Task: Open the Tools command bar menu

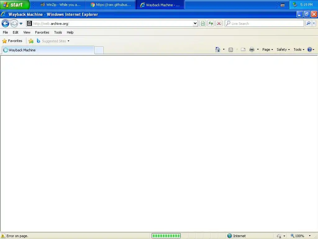Action: tap(299, 49)
